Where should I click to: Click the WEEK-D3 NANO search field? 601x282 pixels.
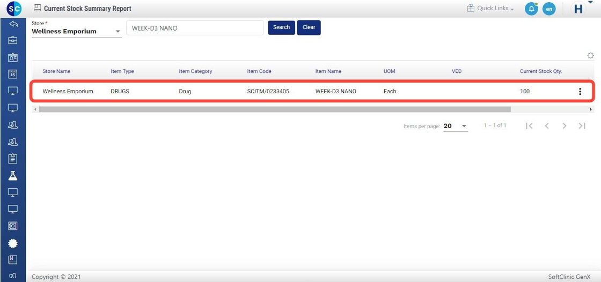(195, 28)
